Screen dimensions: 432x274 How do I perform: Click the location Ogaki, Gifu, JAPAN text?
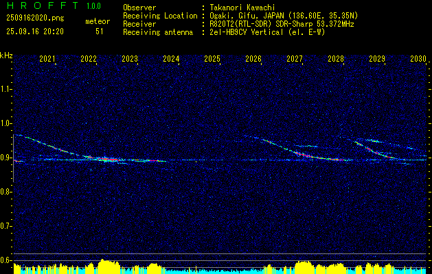coord(284,16)
